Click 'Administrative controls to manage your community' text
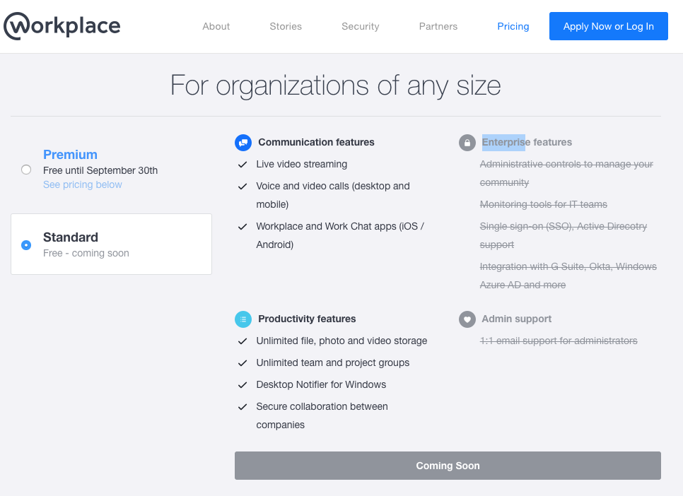 click(566, 173)
